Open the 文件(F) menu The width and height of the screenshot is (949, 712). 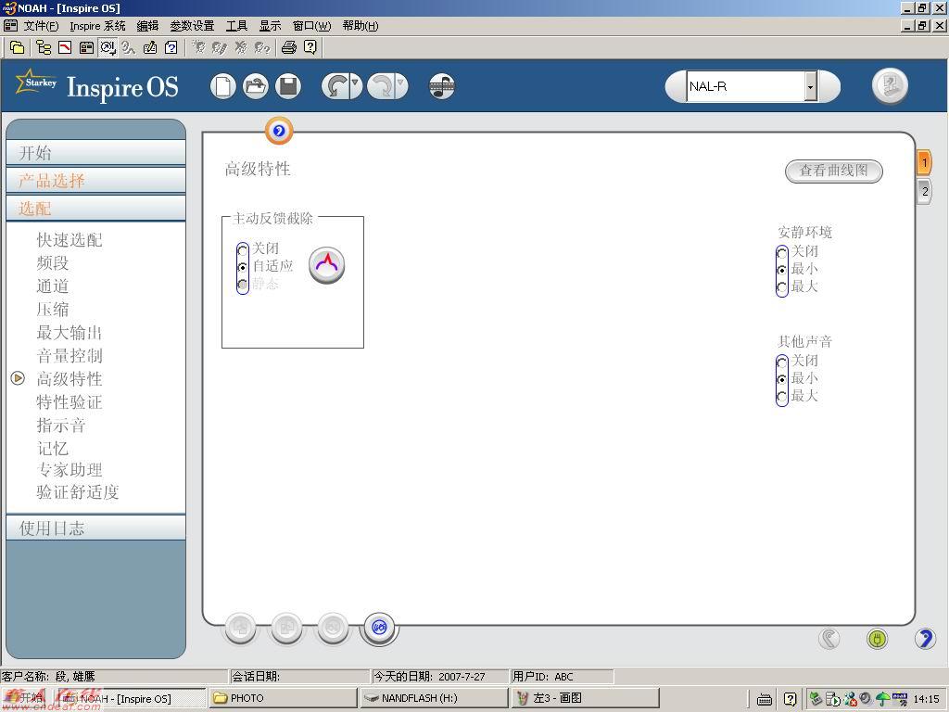click(41, 26)
